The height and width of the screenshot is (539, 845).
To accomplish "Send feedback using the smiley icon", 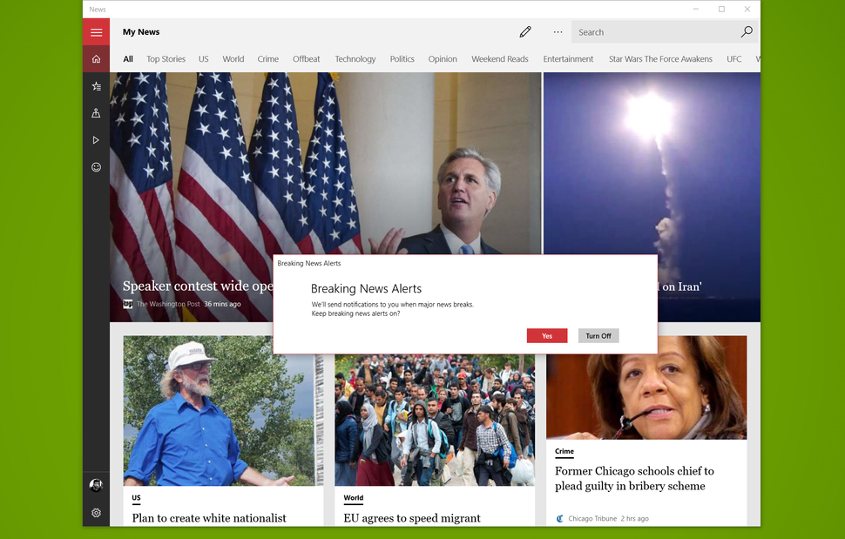I will click(96, 166).
